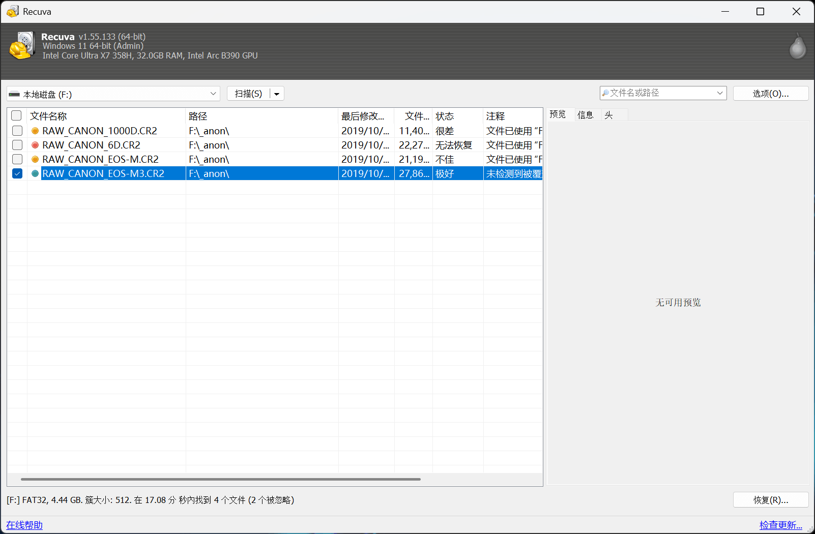This screenshot has width=815, height=534.
Task: Click the Recuva title bar app icon
Action: click(x=12, y=11)
